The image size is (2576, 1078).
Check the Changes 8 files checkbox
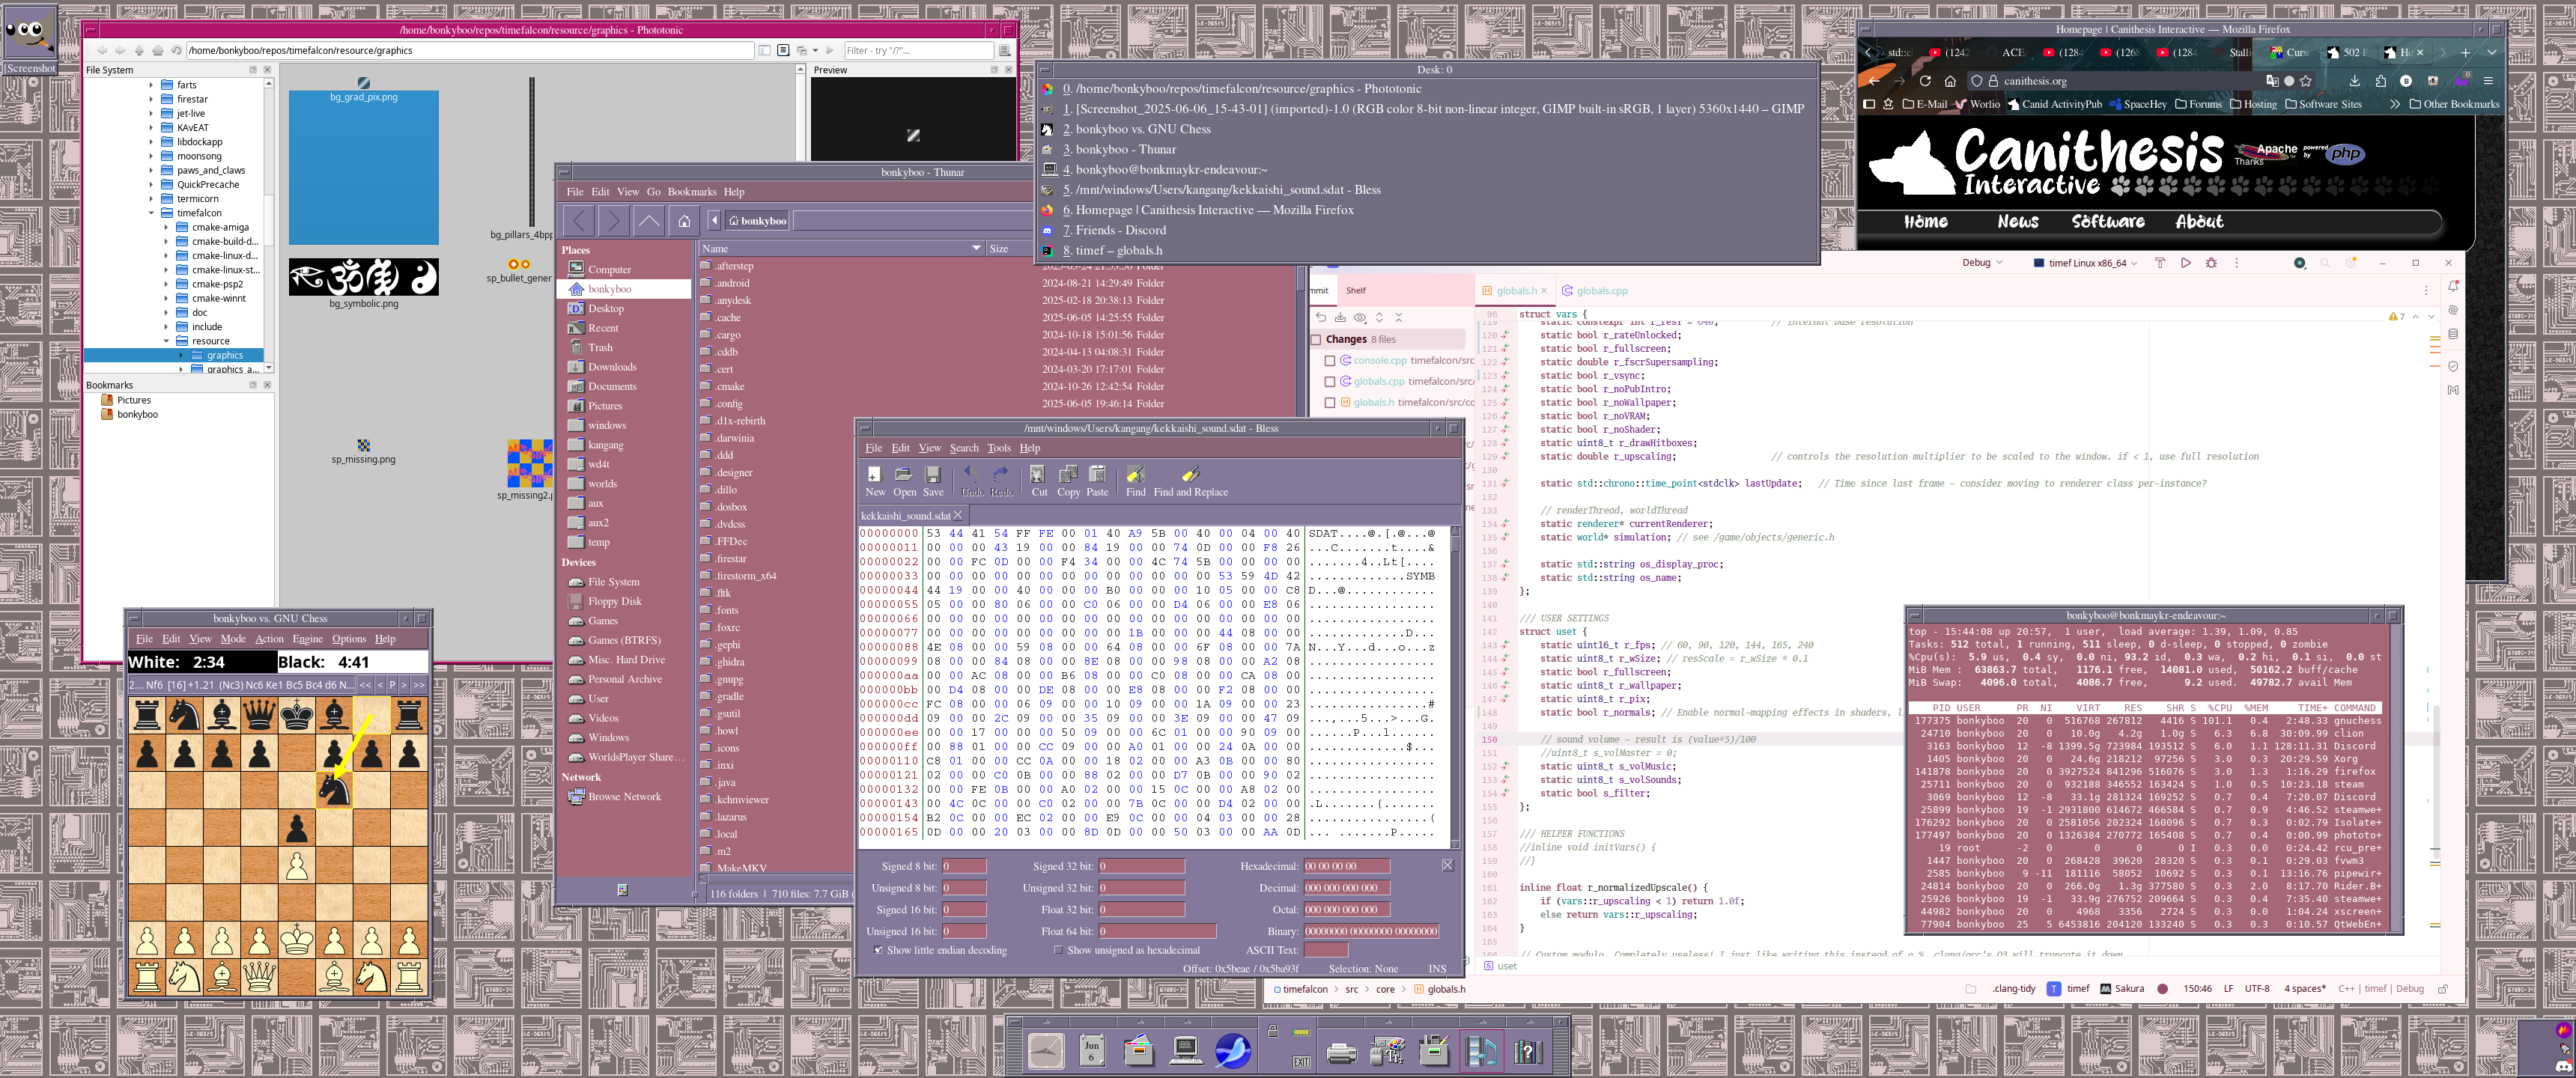[1316, 339]
